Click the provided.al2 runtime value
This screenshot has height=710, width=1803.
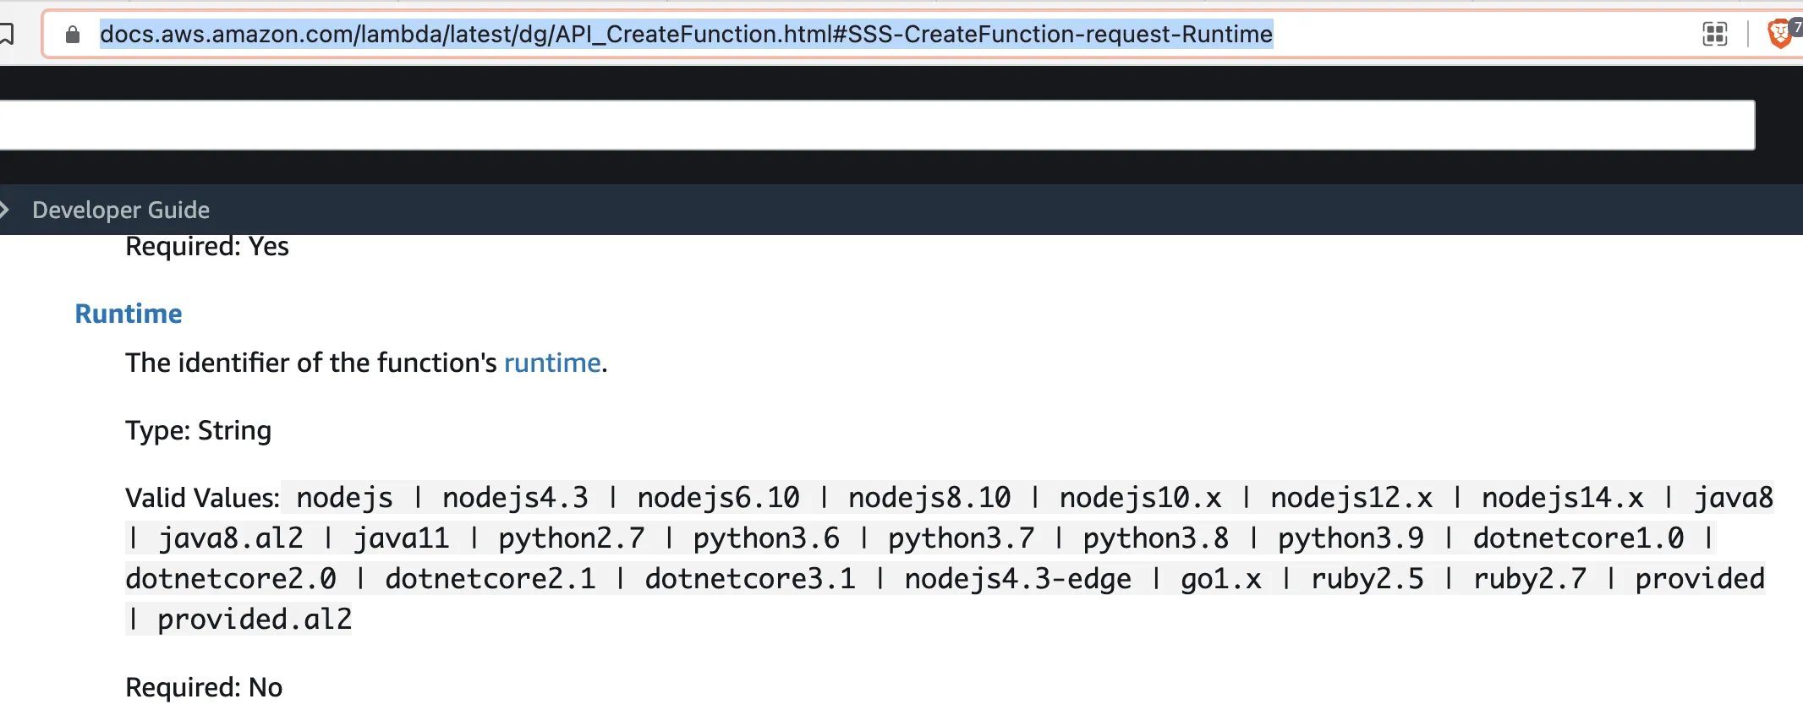[255, 620]
